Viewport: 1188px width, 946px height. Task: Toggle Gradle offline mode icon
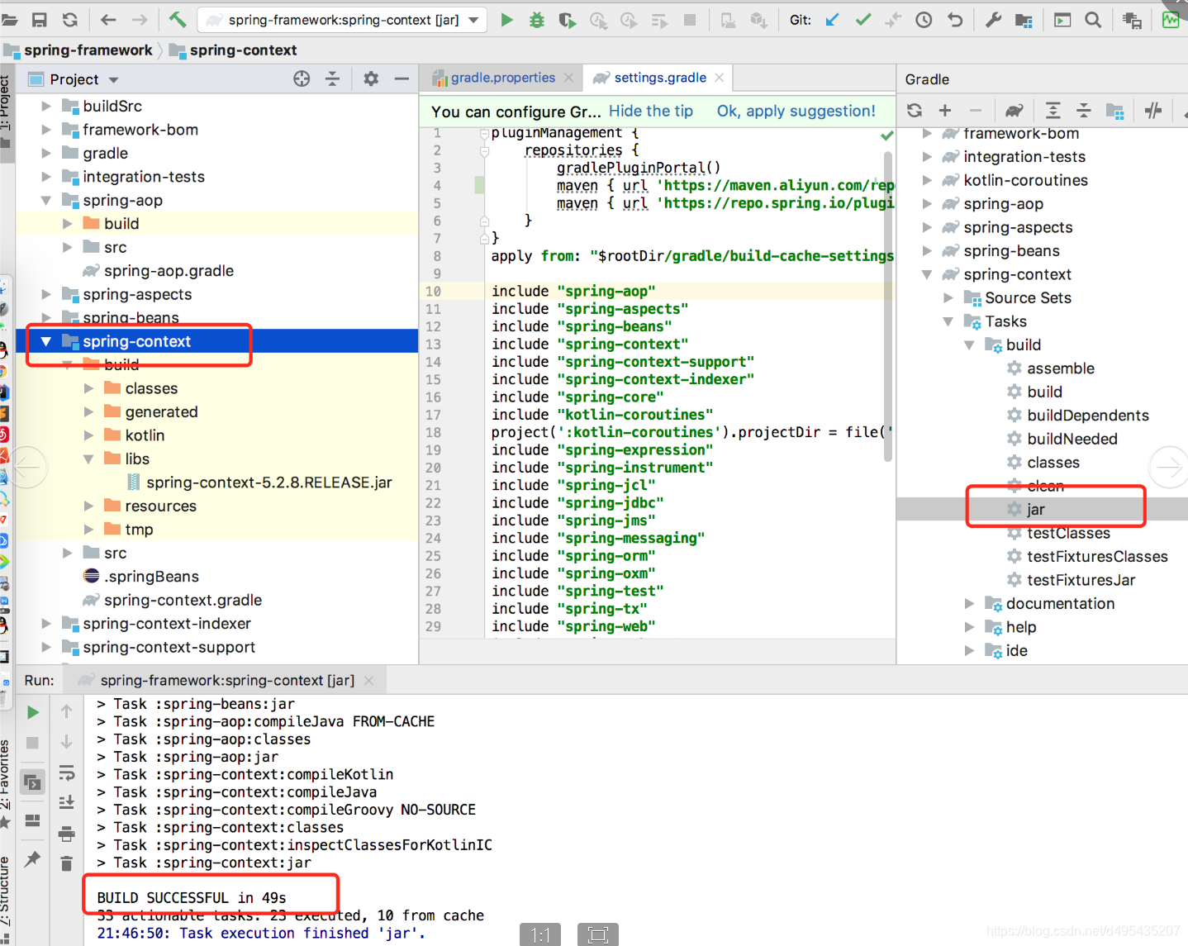point(1153,110)
